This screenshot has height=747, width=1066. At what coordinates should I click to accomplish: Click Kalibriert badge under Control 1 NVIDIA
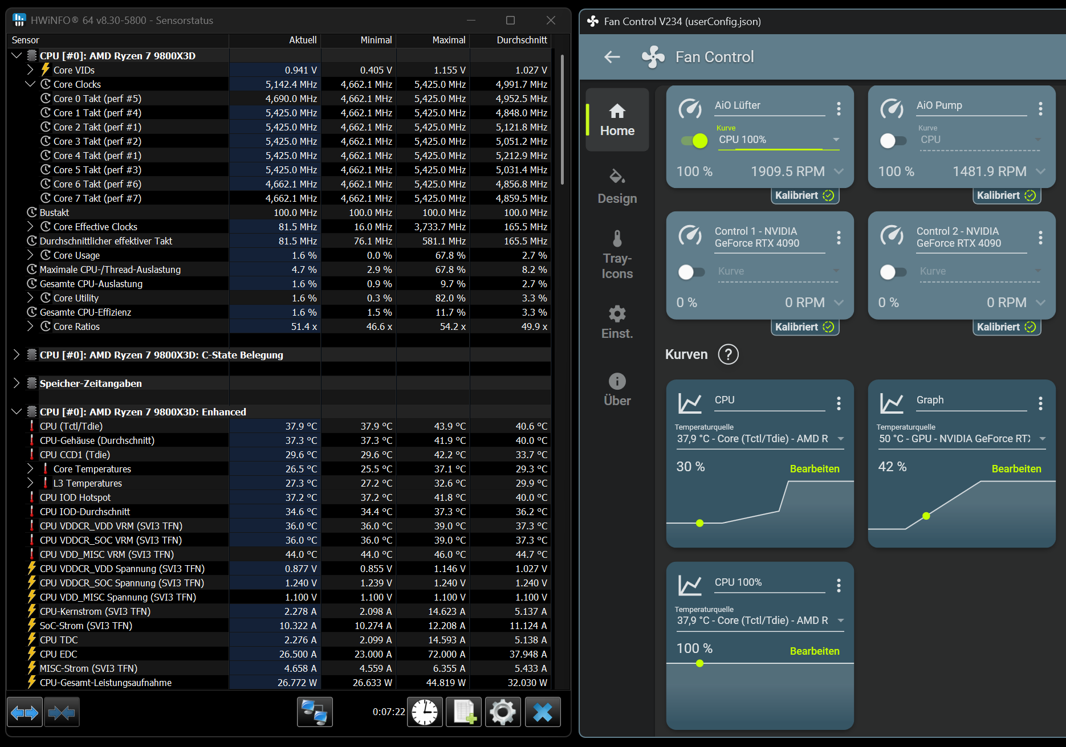click(x=804, y=327)
